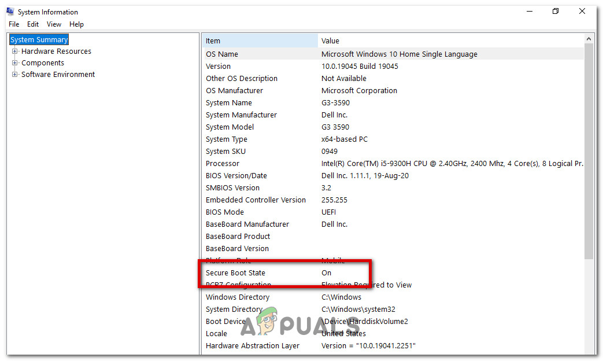Expand the Hardware Resources node
Viewport: 603px width, 361px height.
click(x=14, y=51)
